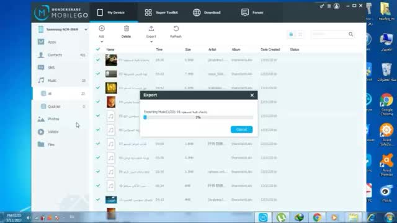Sort by the Name column header
Screen dimensions: 397x223
coord(110,50)
